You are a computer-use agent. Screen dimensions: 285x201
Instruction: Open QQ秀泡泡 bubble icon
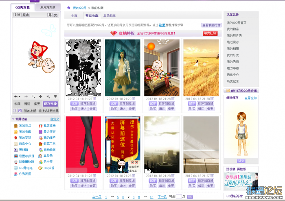click(16, 168)
